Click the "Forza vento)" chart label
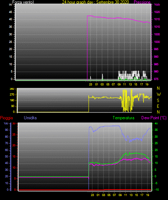Viewport: 168px width, 200px height. pyautogui.click(x=23, y=2)
